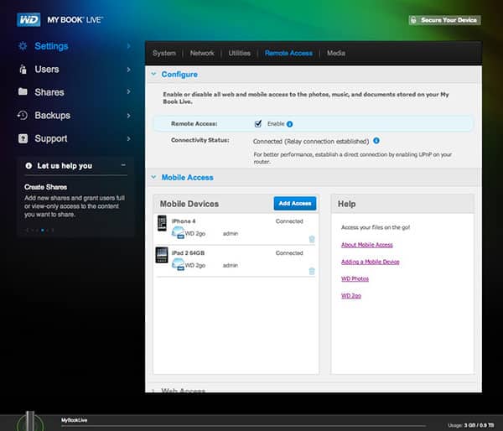
Task: Click the Usage 3 GB value at bottom
Action: 479,425
